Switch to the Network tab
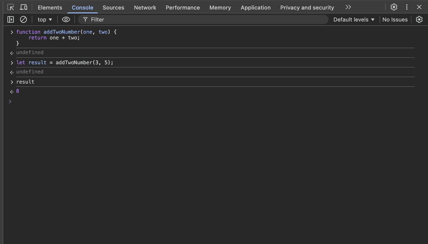The width and height of the screenshot is (428, 244). click(145, 8)
